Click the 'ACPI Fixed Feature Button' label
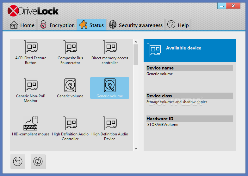The height and width of the screenshot is (176, 248). pos(31,60)
